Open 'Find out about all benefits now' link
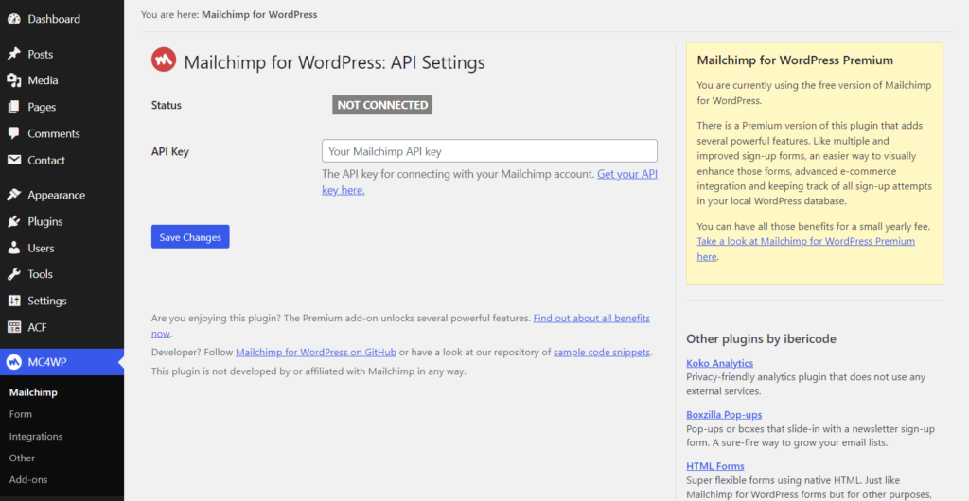The height and width of the screenshot is (501, 969). (400, 326)
